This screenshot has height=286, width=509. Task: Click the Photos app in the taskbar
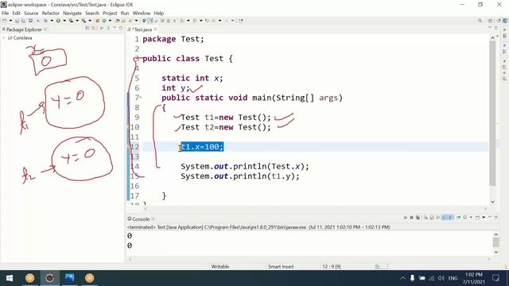pos(69,278)
